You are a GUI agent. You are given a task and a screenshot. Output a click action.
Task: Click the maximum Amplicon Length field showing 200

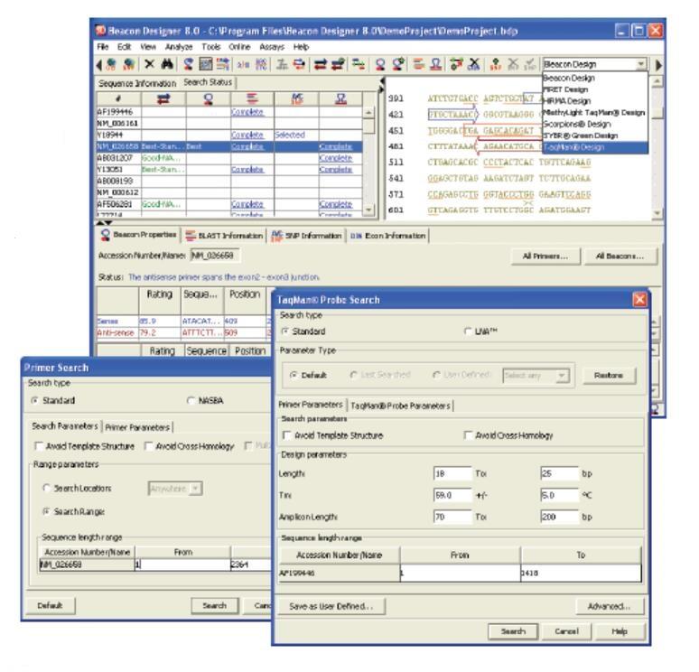point(559,518)
